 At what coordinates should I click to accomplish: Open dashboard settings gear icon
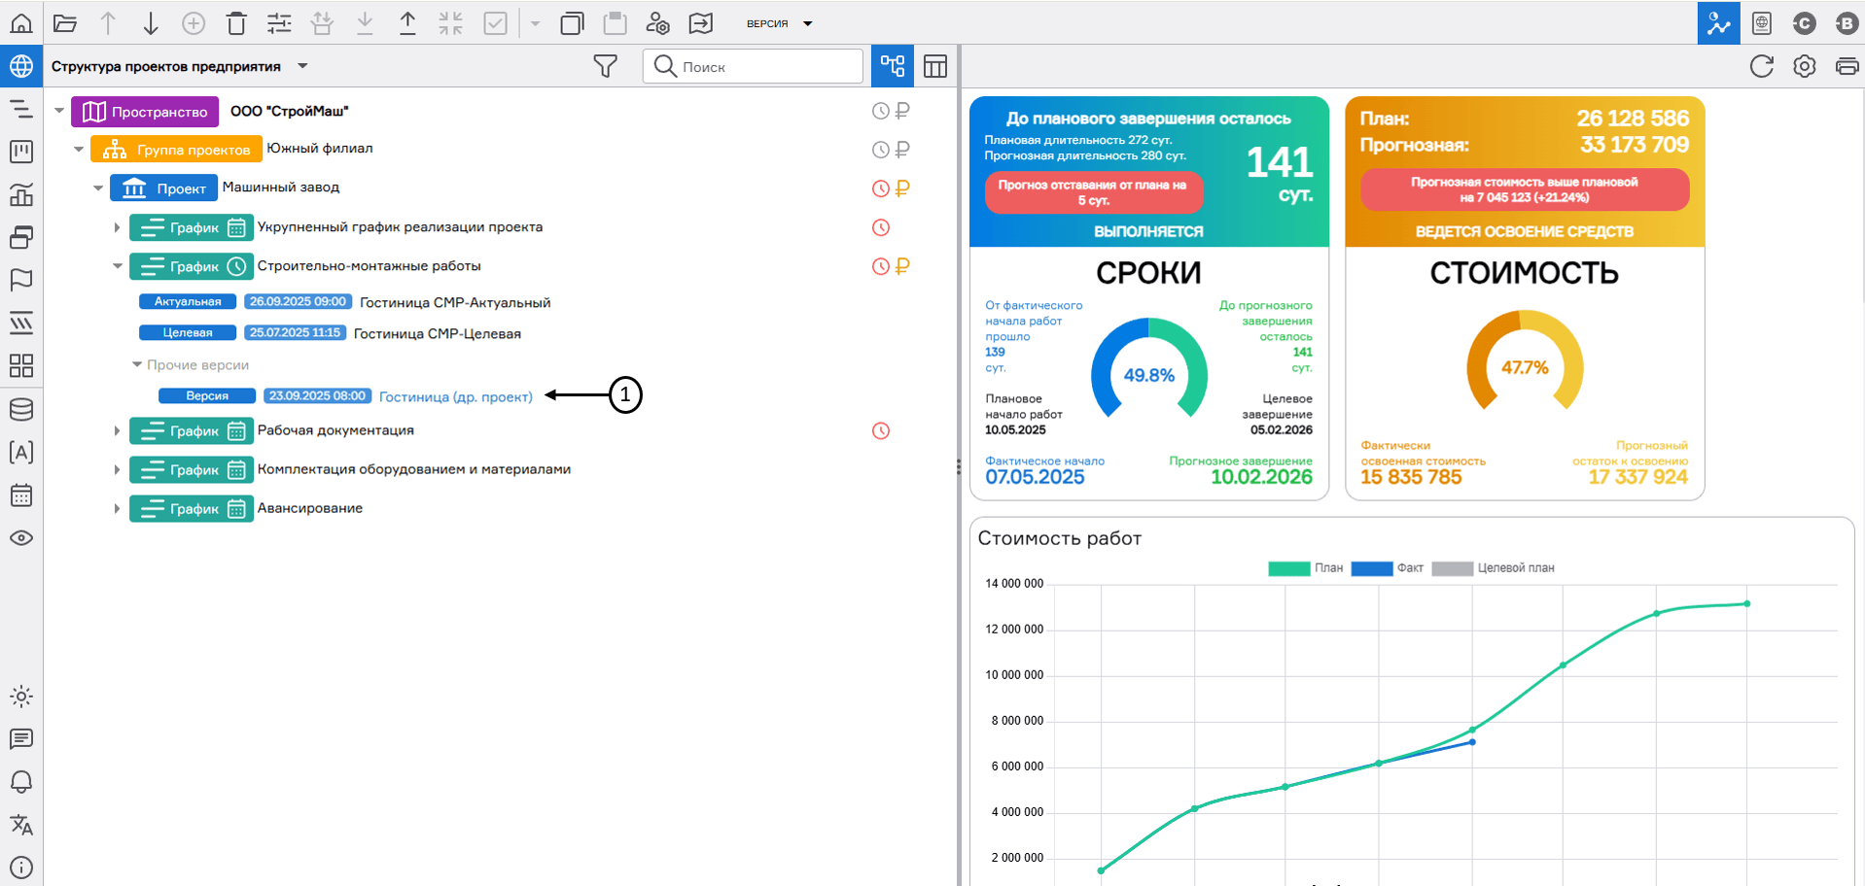(1804, 66)
